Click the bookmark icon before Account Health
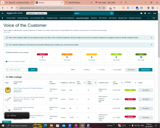Viewport: 160px width, 128px height. (x=3, y=18)
